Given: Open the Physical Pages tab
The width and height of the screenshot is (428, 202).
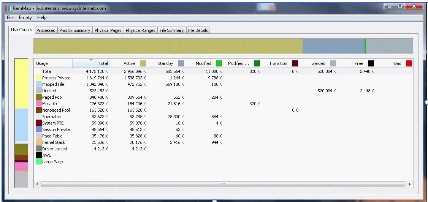Looking at the screenshot, I should (108, 30).
